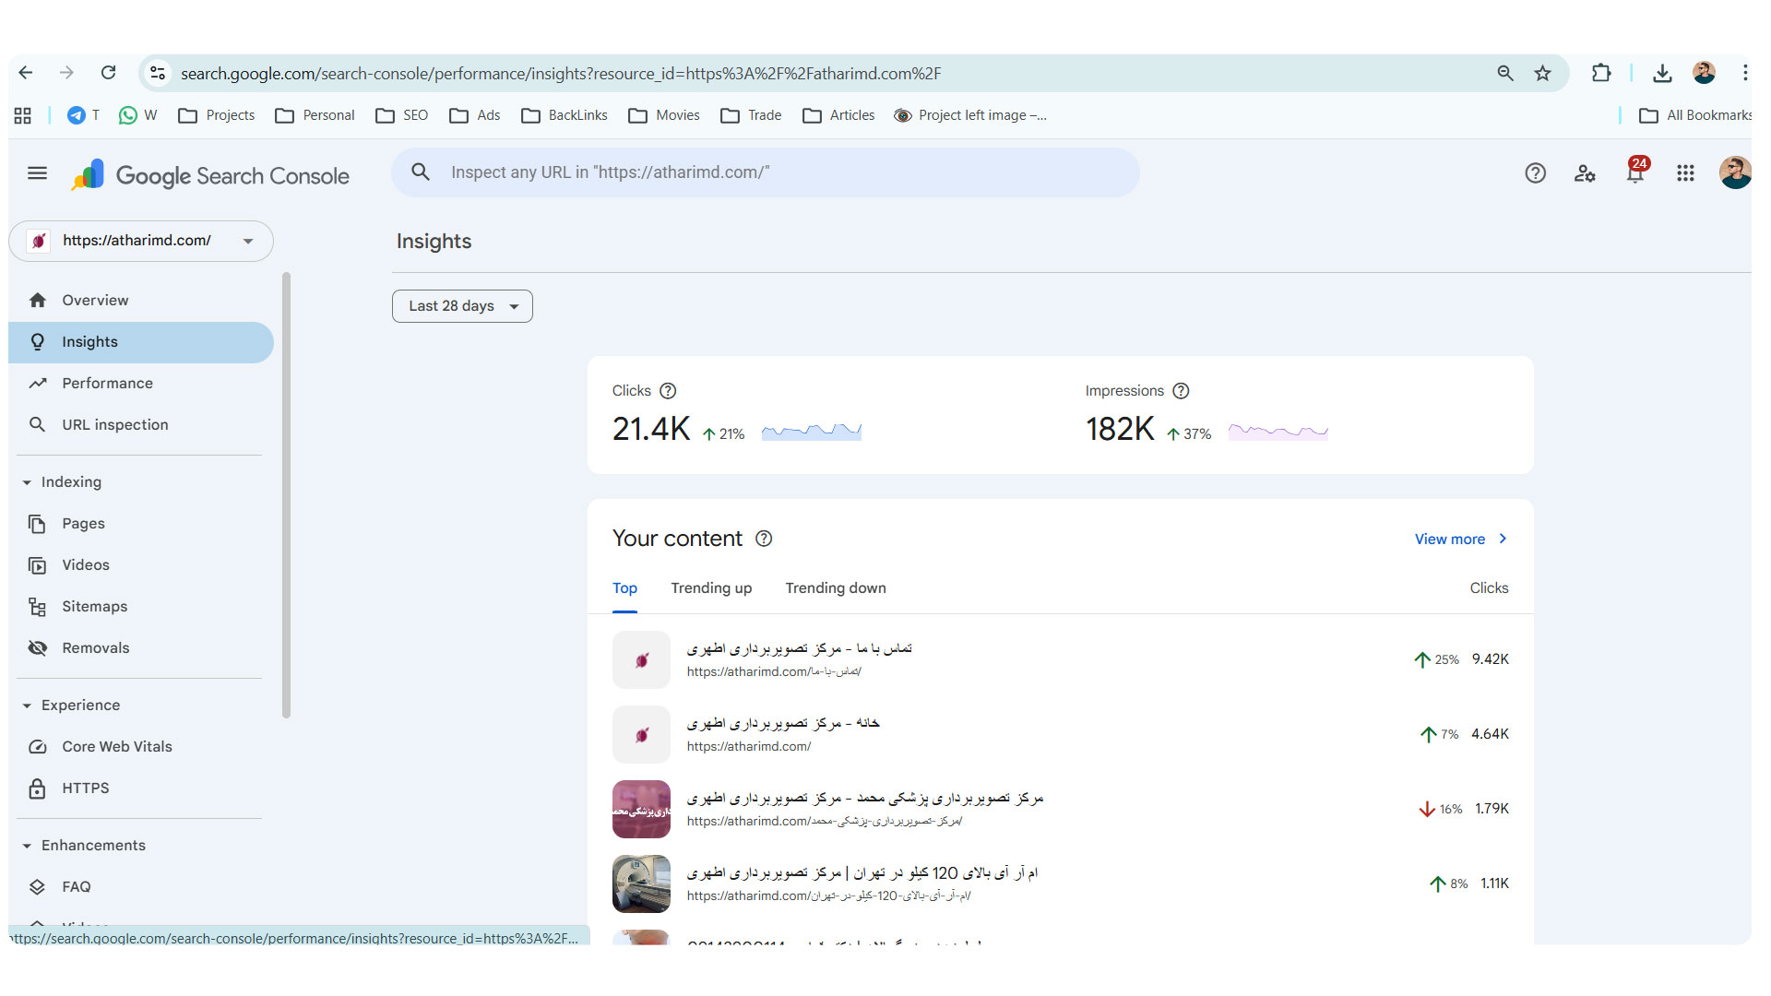Open site information icon in address bar
Image resolution: width=1771 pixels, height=996 pixels.
click(158, 73)
